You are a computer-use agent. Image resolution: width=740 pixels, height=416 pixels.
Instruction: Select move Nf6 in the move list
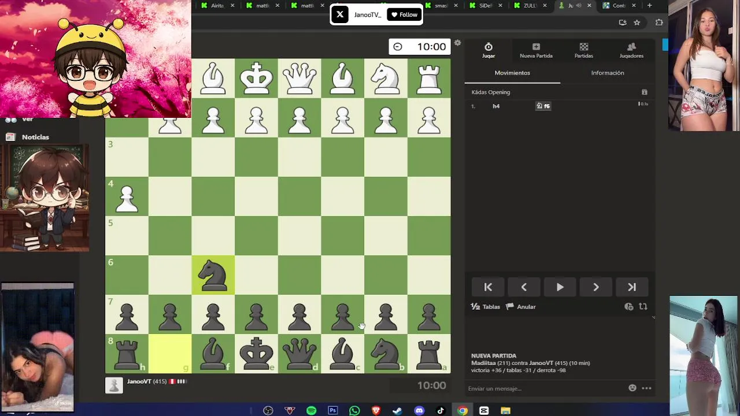[543, 106]
